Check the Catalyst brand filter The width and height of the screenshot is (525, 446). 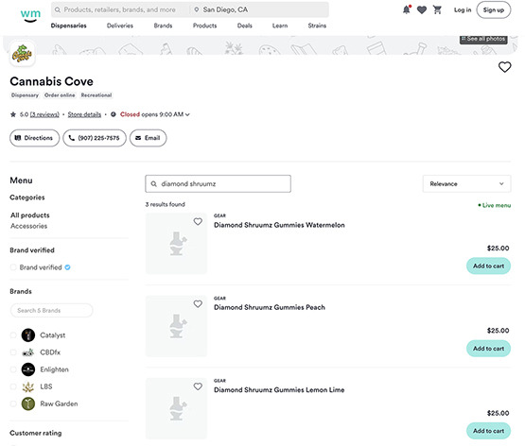pyautogui.click(x=13, y=335)
